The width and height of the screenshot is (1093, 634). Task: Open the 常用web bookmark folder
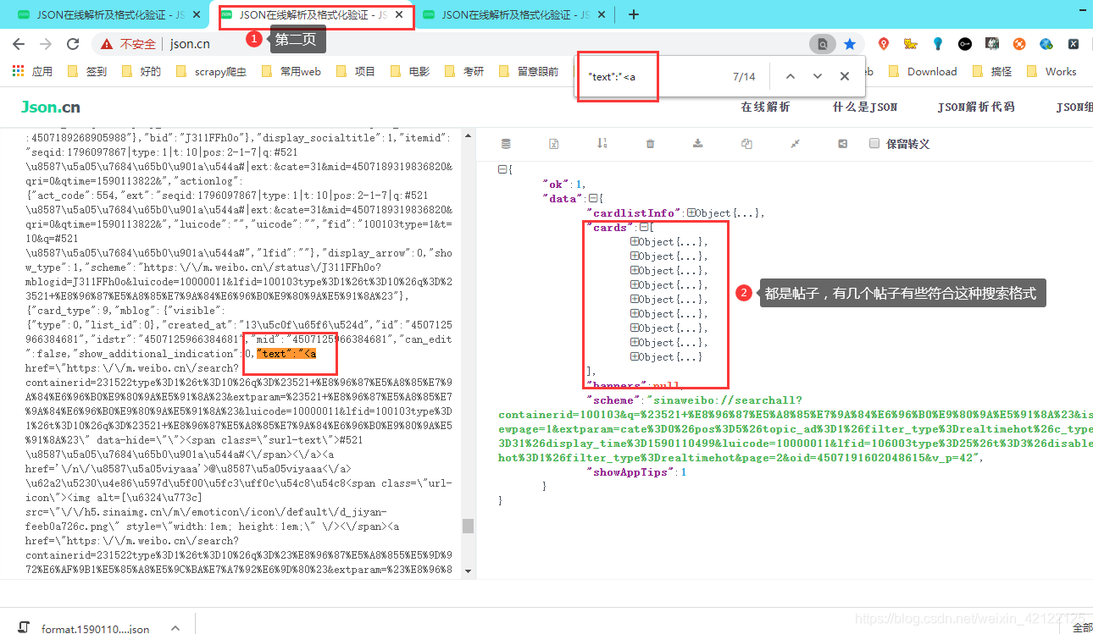point(291,71)
